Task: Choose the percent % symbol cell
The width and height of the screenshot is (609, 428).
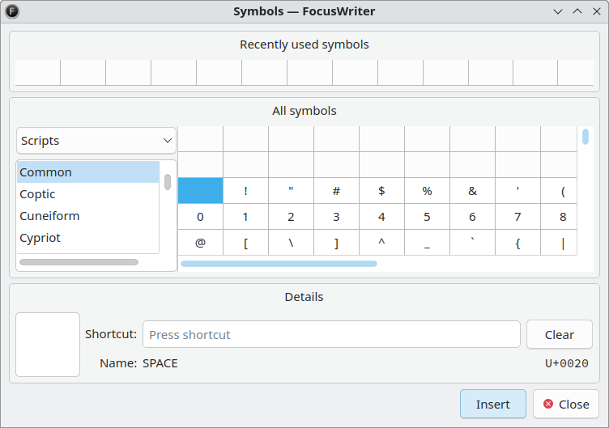Action: coord(427,191)
